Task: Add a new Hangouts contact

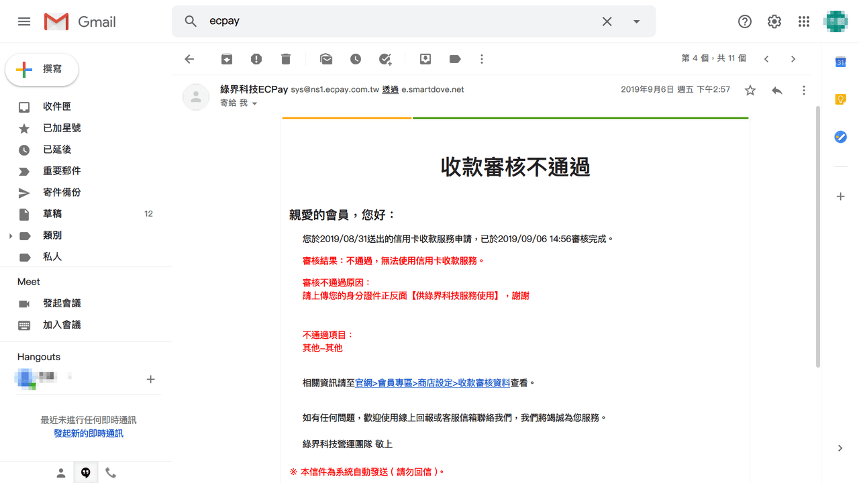Action: click(x=150, y=379)
